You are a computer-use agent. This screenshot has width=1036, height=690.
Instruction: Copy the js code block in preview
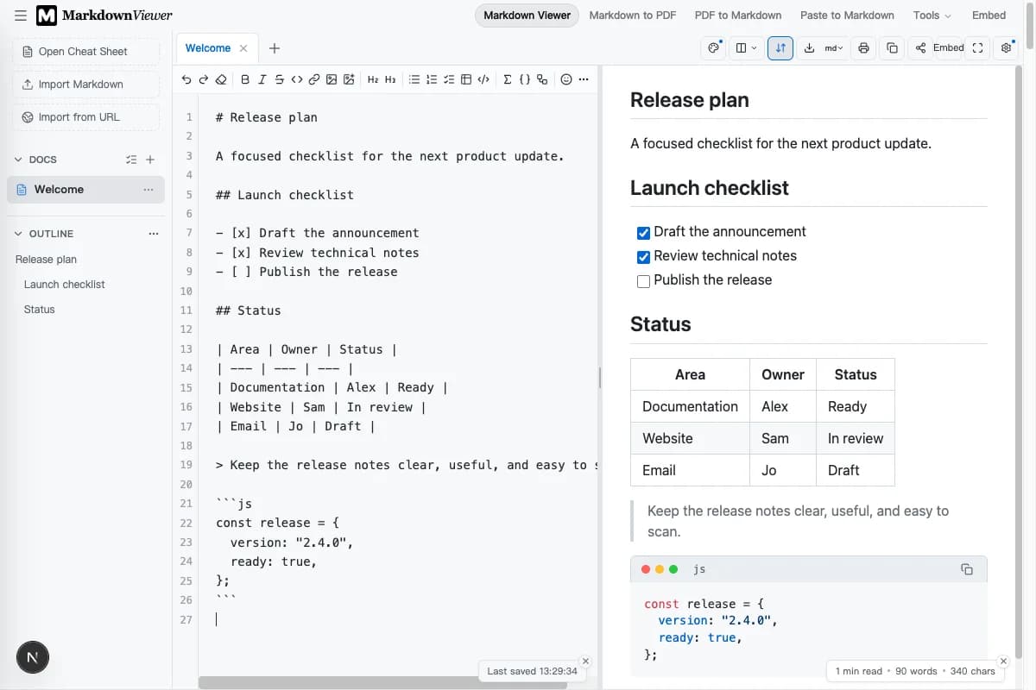tap(967, 569)
